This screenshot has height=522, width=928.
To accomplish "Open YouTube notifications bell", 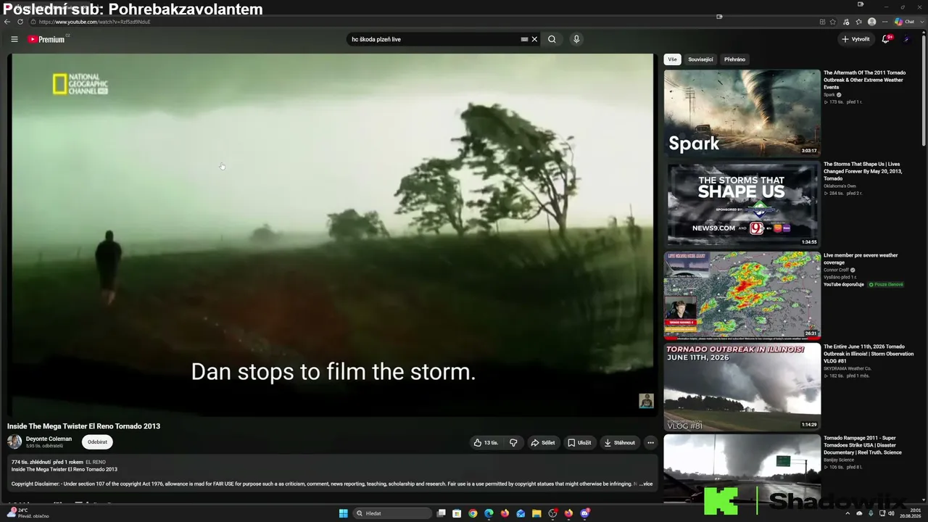I will (x=885, y=39).
